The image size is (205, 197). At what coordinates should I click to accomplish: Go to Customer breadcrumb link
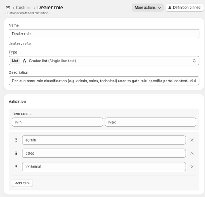[x=23, y=8]
